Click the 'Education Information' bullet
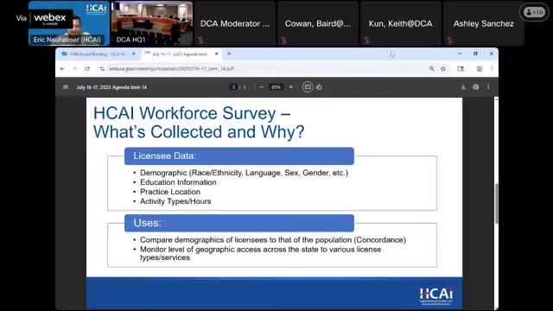The height and width of the screenshot is (311, 553). point(178,182)
